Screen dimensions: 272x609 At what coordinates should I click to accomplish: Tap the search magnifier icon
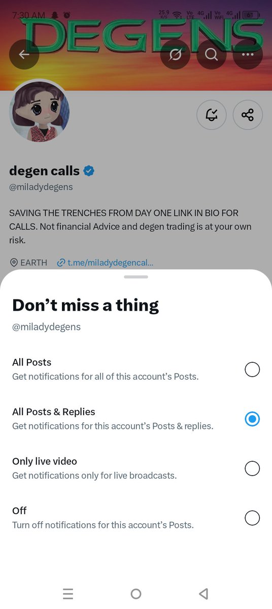pos(212,54)
